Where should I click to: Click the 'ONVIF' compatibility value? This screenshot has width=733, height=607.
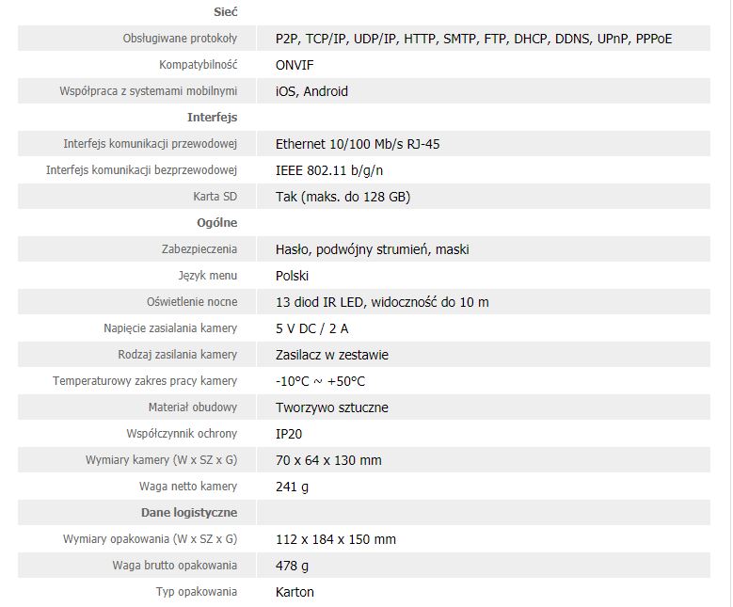tap(295, 65)
